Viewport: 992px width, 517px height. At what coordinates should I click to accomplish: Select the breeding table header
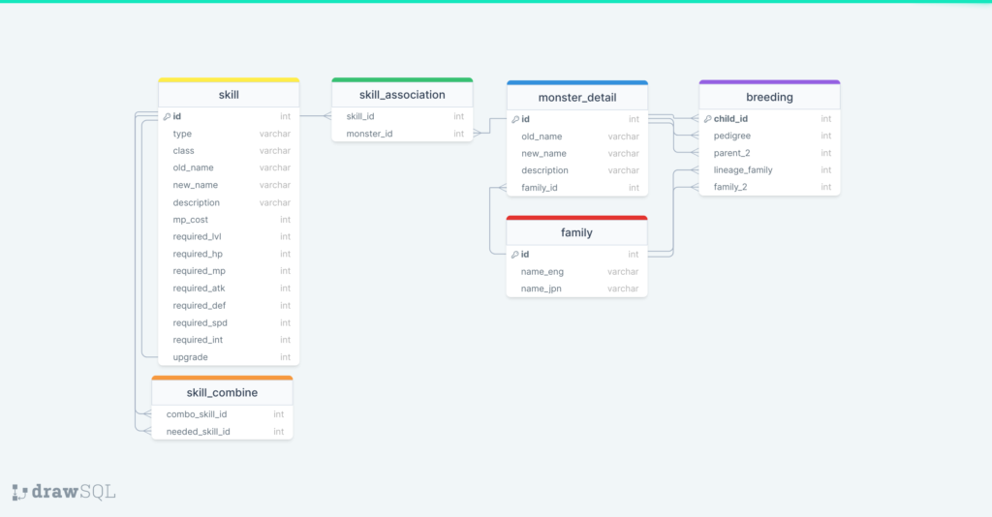769,97
